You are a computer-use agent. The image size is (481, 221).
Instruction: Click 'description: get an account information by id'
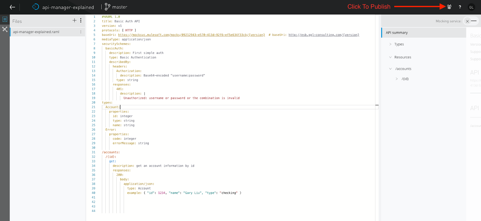click(154, 166)
